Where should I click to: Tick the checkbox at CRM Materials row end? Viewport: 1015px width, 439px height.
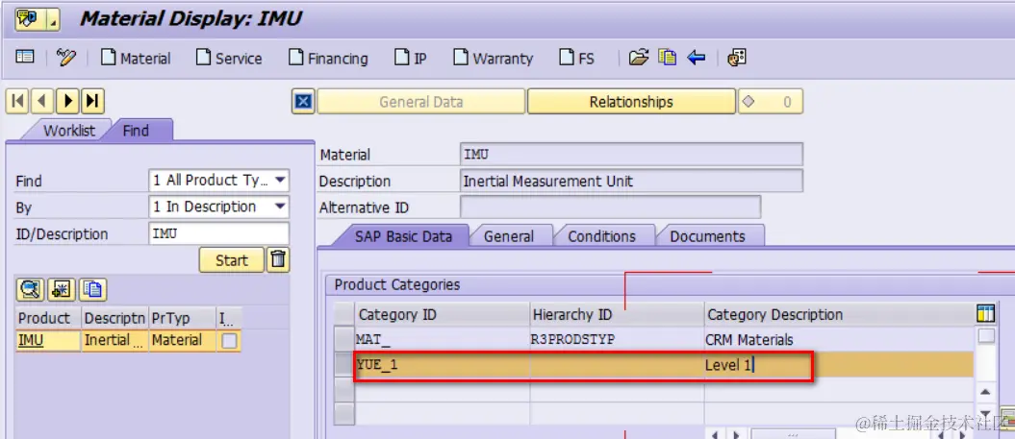coord(986,335)
